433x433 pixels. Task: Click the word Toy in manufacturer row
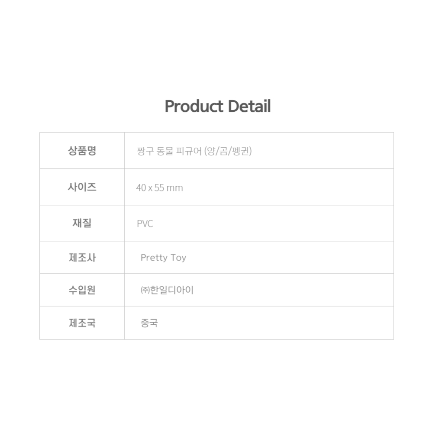tap(178, 258)
